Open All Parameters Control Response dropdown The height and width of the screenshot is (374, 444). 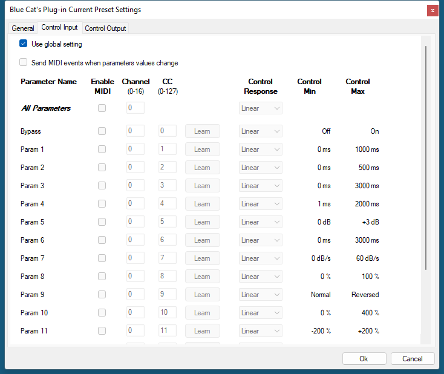coord(261,108)
